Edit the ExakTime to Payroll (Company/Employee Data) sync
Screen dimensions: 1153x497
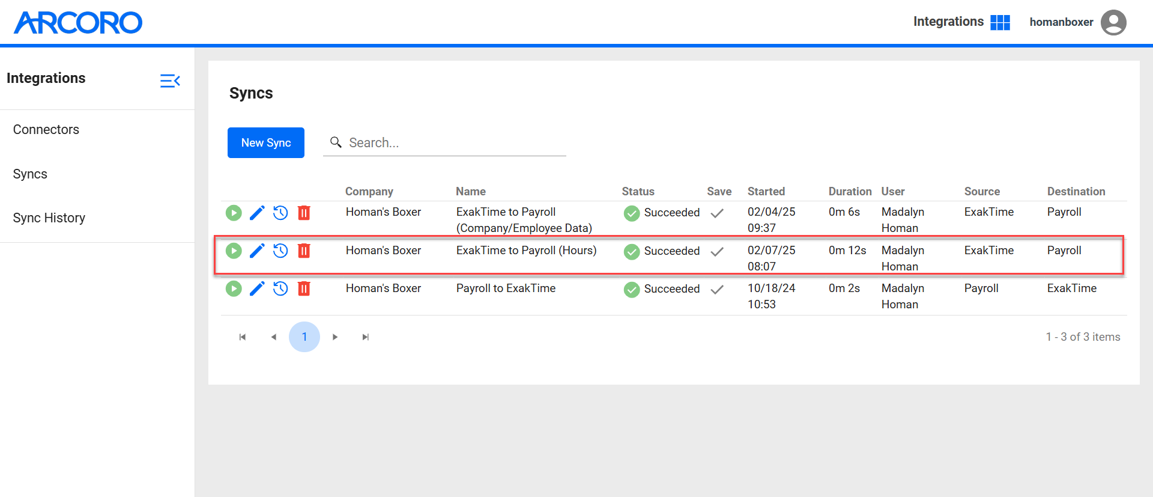click(x=257, y=213)
